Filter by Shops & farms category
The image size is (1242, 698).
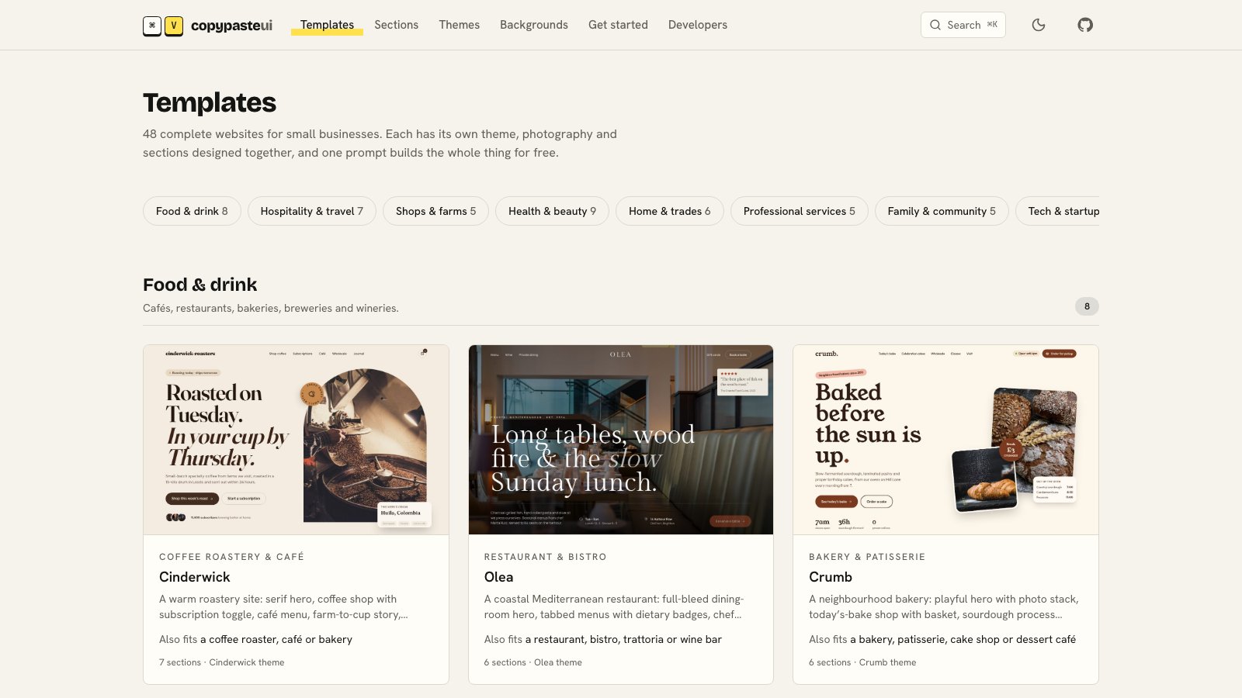pos(435,211)
